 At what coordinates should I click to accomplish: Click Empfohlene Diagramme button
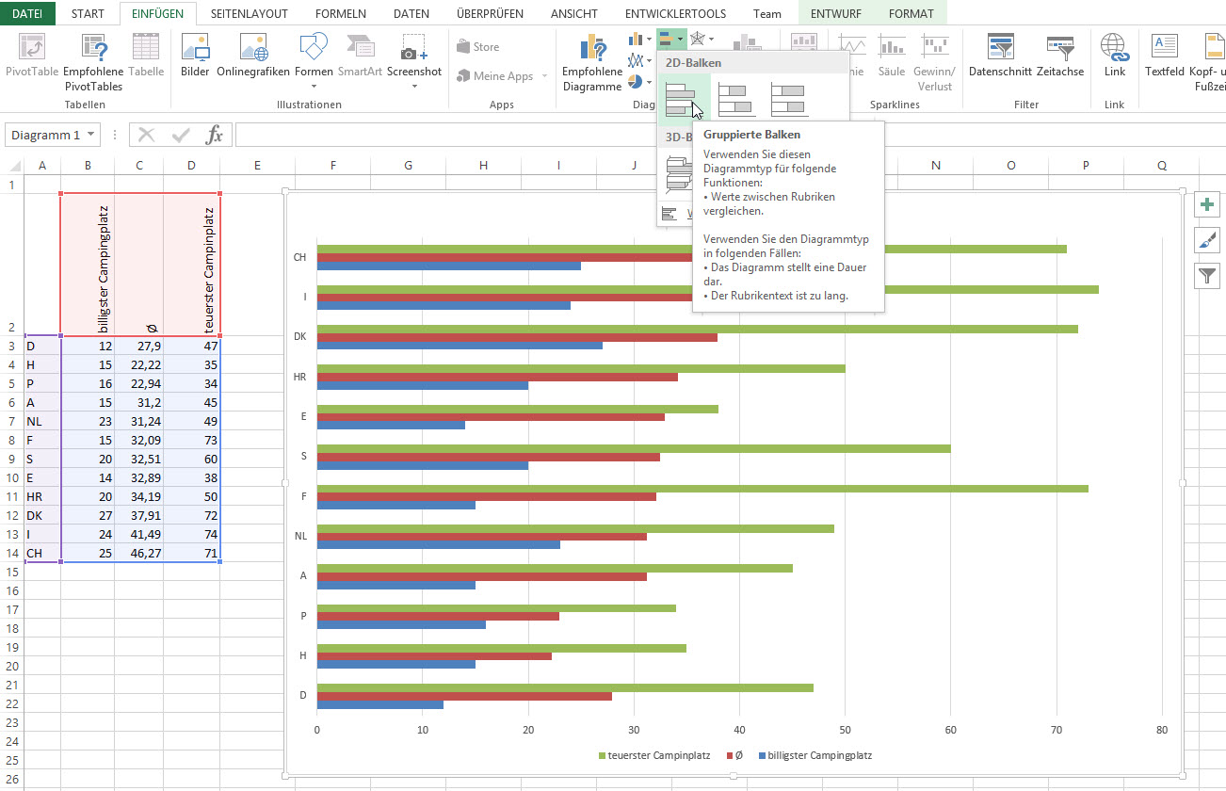point(592,62)
